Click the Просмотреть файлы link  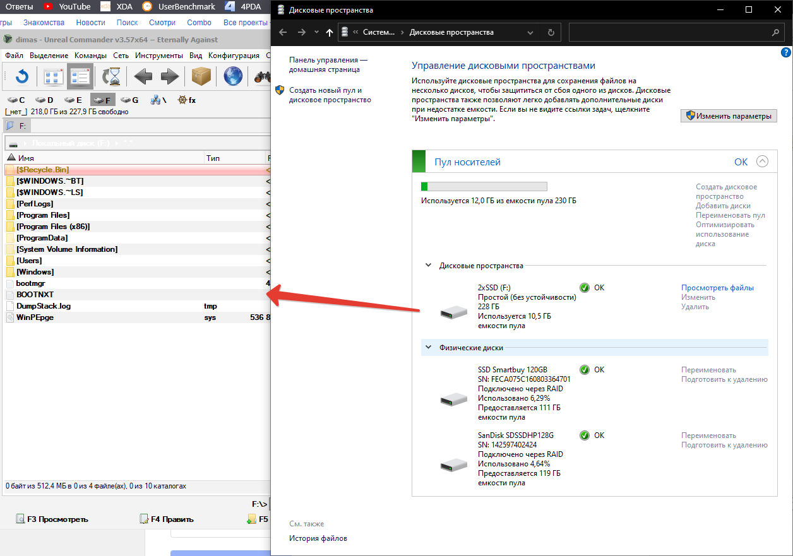717,288
